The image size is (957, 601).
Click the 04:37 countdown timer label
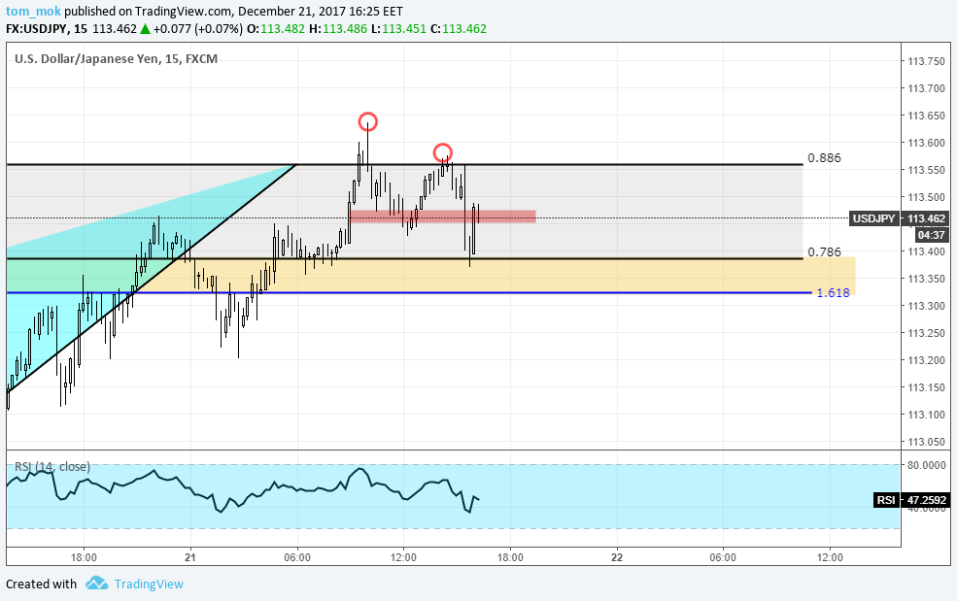click(x=932, y=235)
